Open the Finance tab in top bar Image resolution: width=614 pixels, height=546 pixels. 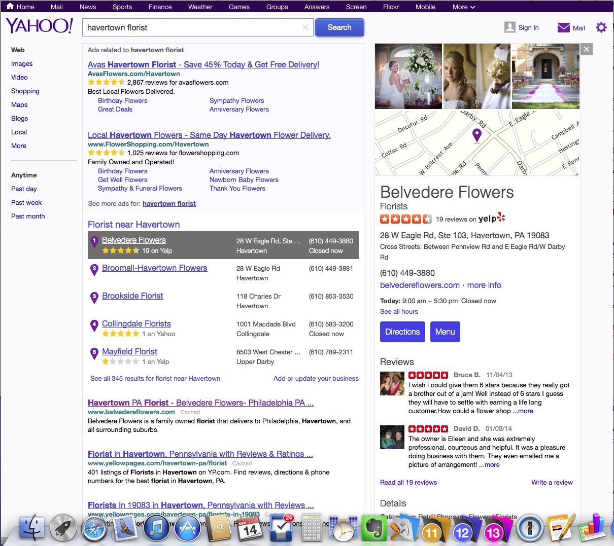(160, 7)
